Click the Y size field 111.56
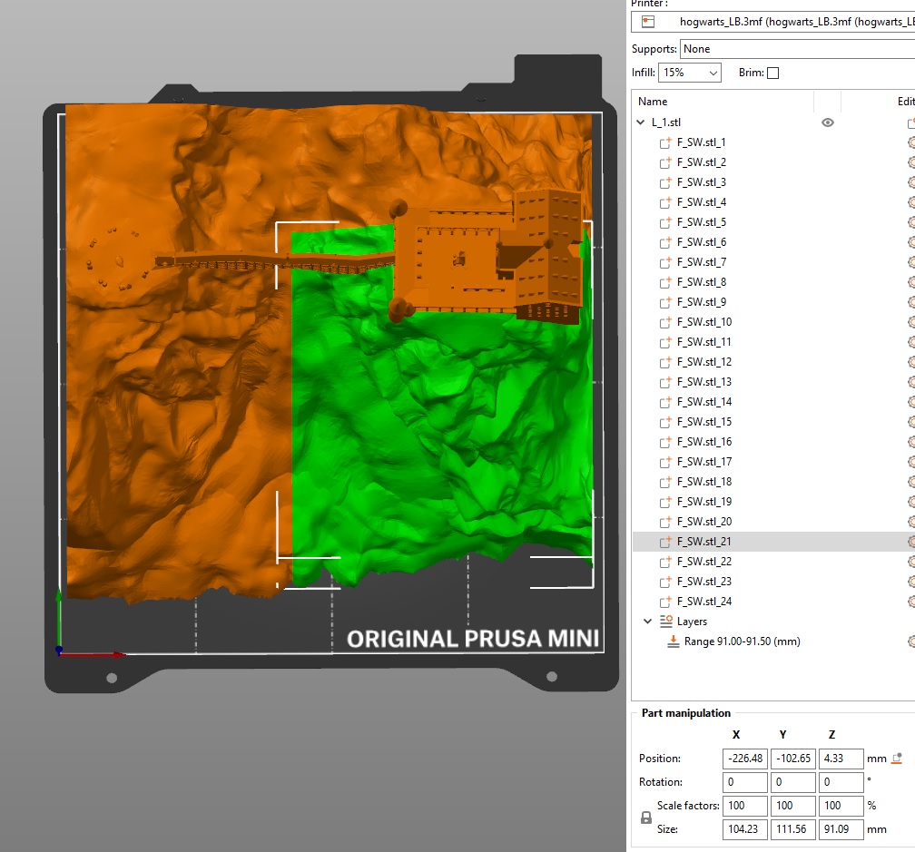The height and width of the screenshot is (852, 915). 793,829
